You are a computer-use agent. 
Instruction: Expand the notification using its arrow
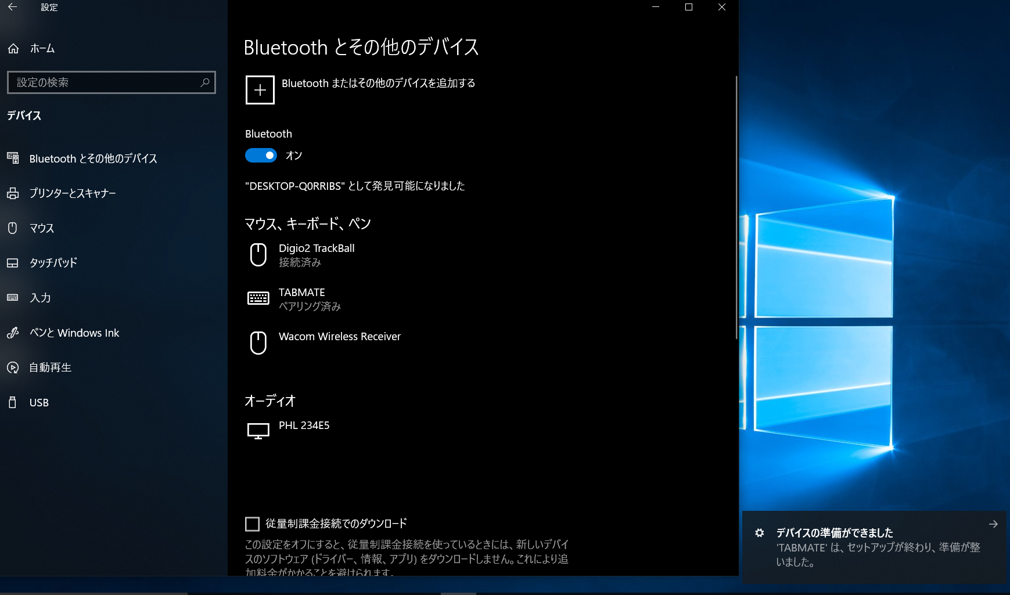point(993,524)
